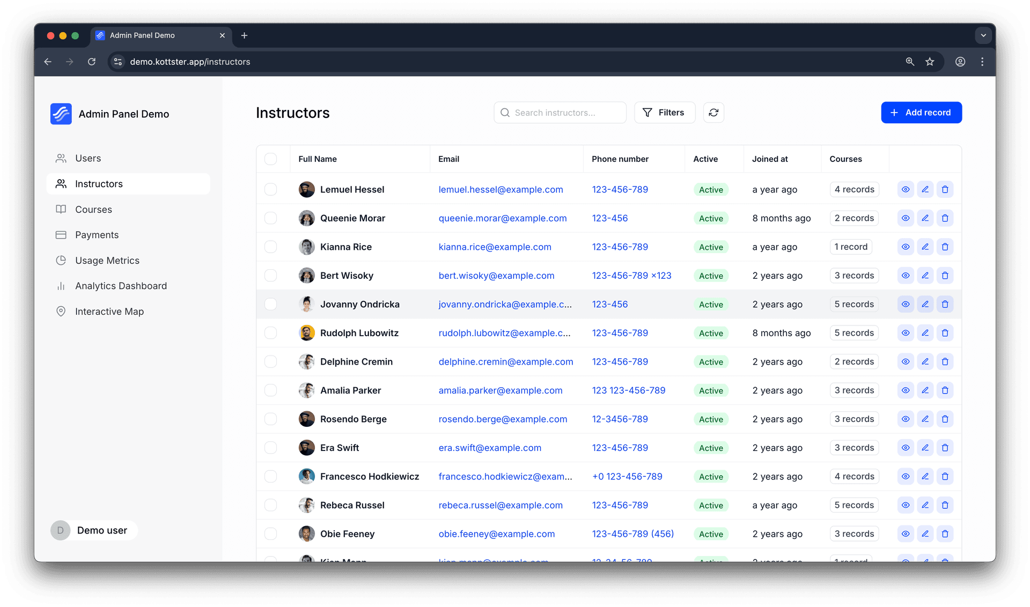The width and height of the screenshot is (1030, 607).
Task: View Lemuel Hessel's record with eye icon
Action: 906,189
